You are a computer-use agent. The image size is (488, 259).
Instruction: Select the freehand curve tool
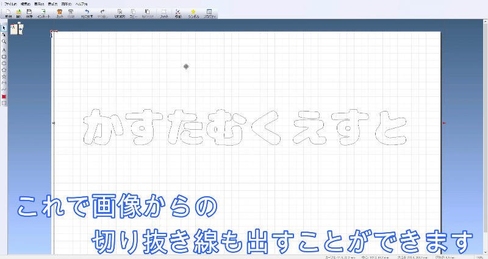tap(4, 90)
